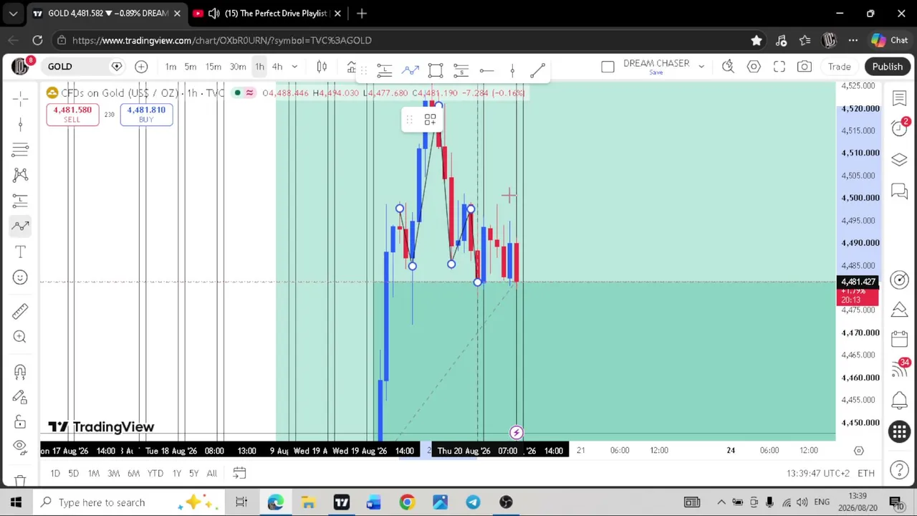Select rectangle tool in favorites toolbar
Viewport: 917px width, 516px height.
click(436, 70)
